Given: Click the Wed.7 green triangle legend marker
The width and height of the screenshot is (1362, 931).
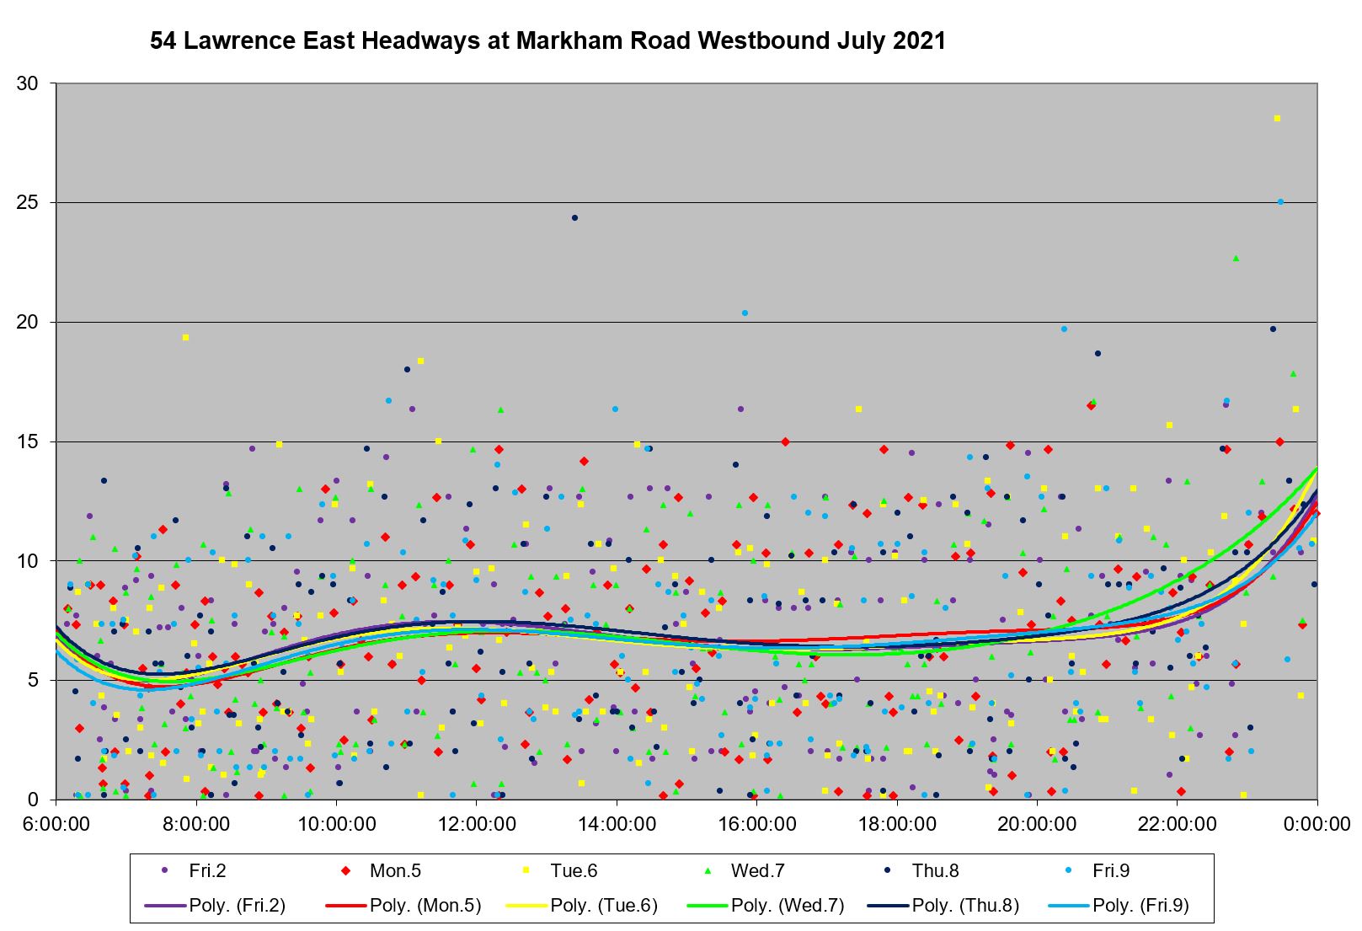Looking at the screenshot, I should (708, 870).
